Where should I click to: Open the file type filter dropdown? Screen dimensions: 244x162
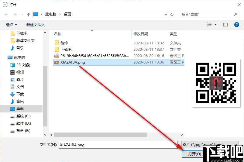click(210, 145)
